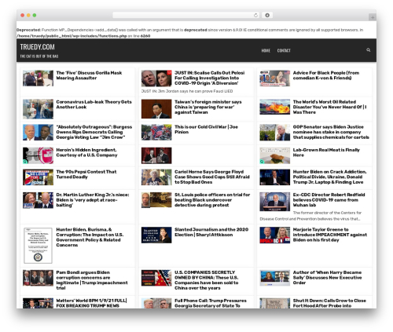Click the search magnifier icon in header
This screenshot has width=393, height=332.
pos(368,50)
